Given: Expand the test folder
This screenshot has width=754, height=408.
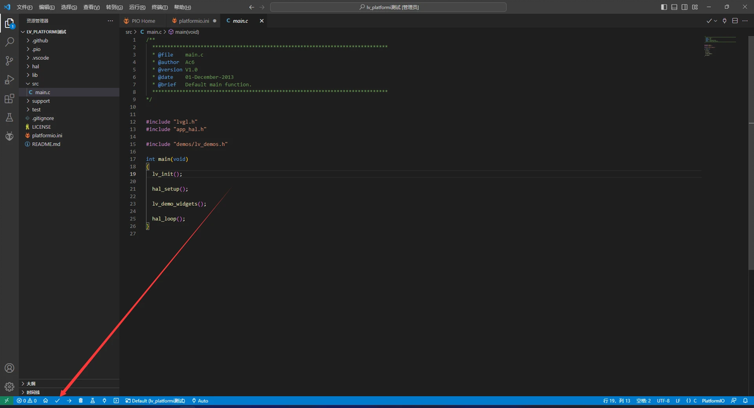Looking at the screenshot, I should (x=69, y=109).
